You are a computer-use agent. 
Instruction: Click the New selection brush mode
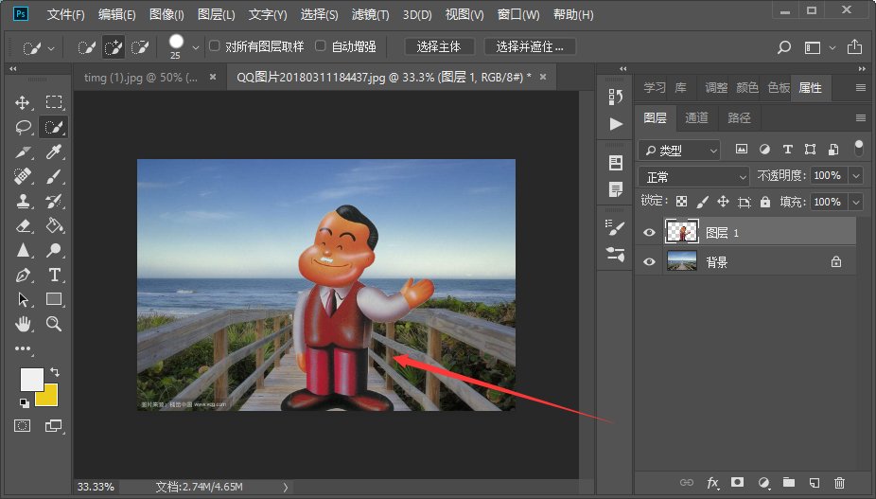click(87, 47)
